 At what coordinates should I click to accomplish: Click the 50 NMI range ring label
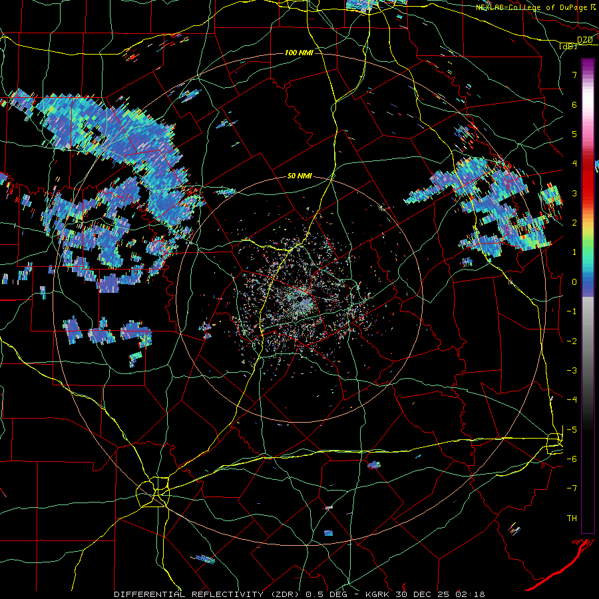pos(299,176)
